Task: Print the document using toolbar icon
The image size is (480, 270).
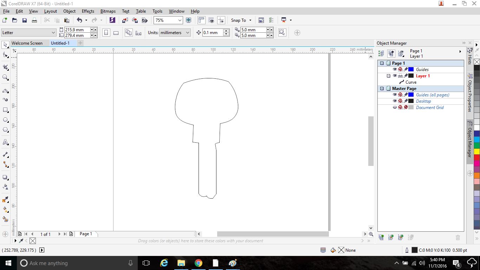Action: pos(34,20)
